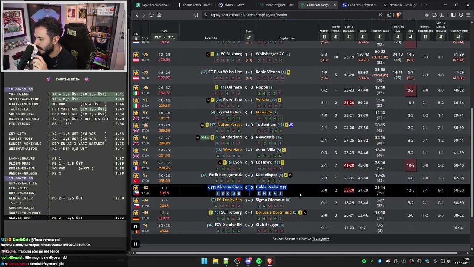Screen dimensions: 474x267
Task: Sort by the Topla Oynama column arrows
Action: (458, 37)
